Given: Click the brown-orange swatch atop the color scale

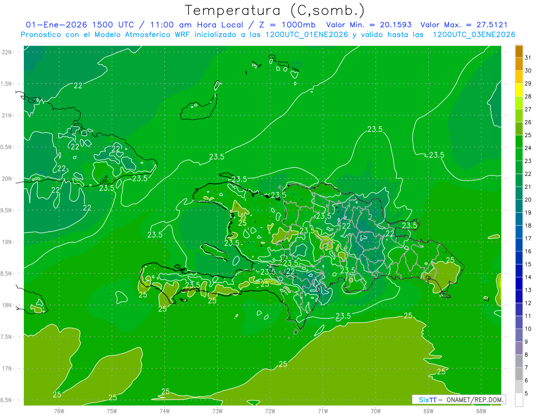Looking at the screenshot, I should point(519,51).
